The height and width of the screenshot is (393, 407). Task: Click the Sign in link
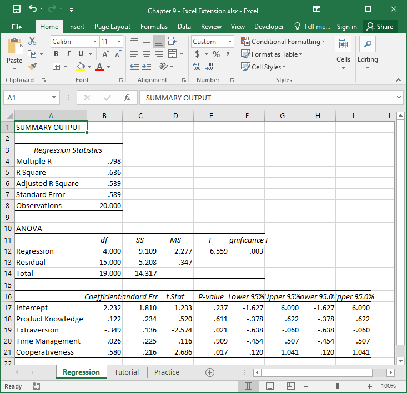click(x=346, y=27)
